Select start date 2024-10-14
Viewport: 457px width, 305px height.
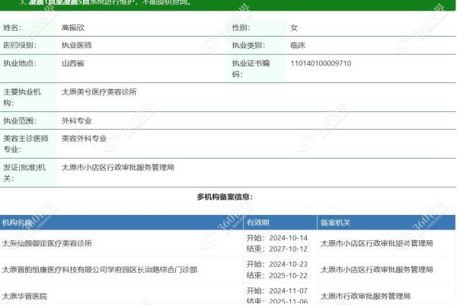[288, 238]
